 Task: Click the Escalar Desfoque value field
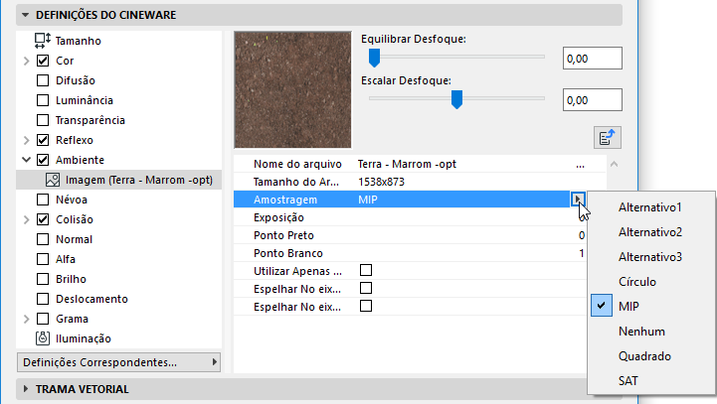pos(592,100)
